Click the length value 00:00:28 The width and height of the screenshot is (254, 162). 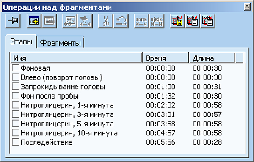(x=207, y=143)
